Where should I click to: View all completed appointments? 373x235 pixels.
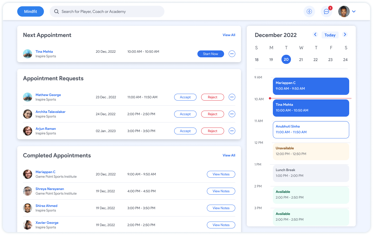click(229, 155)
